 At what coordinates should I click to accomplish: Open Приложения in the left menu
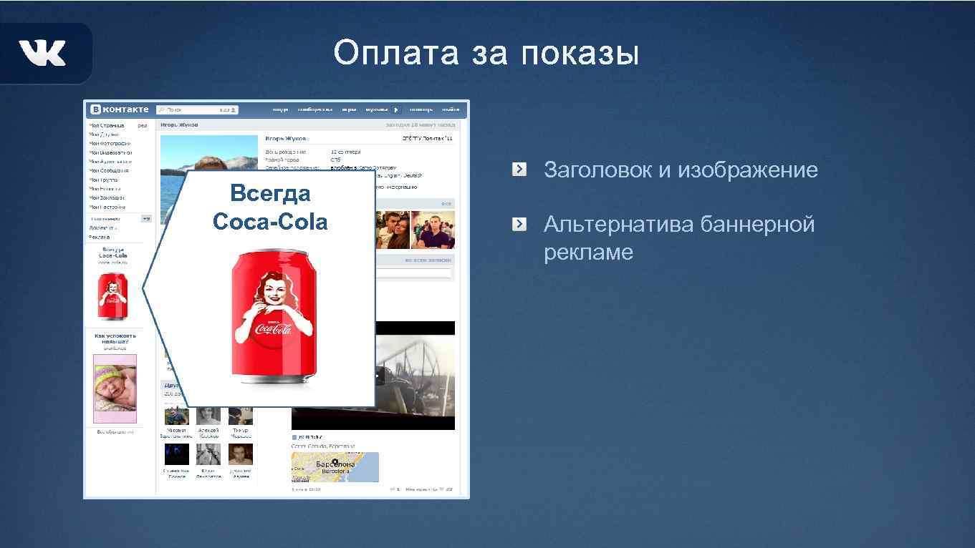coord(105,219)
